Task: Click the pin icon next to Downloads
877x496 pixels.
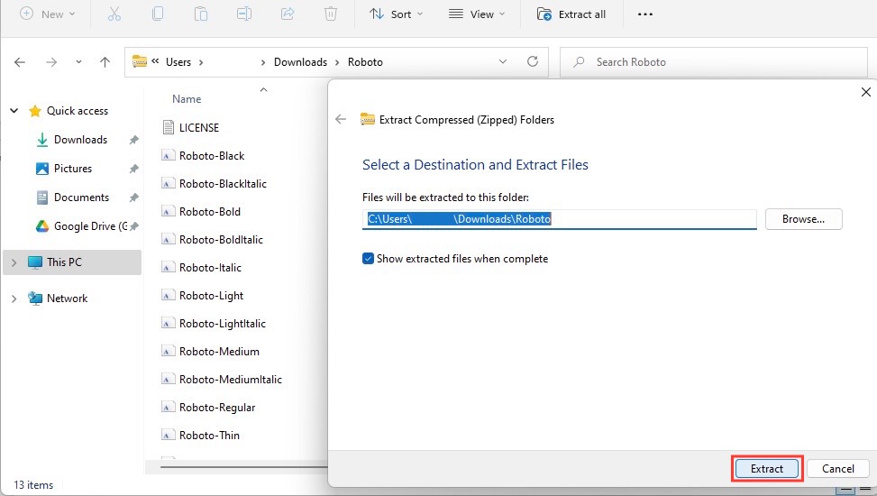Action: (133, 140)
